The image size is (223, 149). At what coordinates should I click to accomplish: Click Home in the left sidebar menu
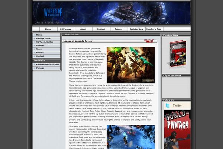click(x=46, y=35)
